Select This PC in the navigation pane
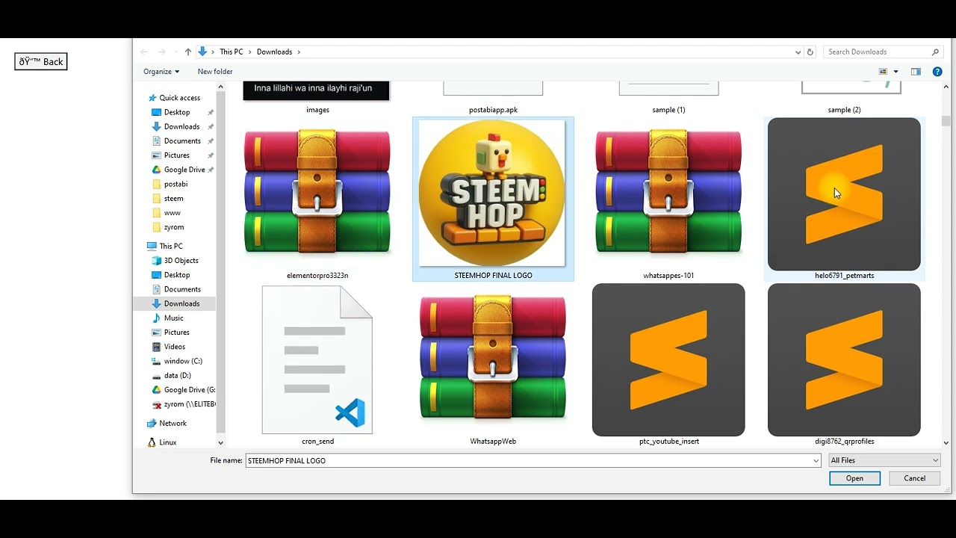Viewport: 956px width, 538px height. tap(171, 246)
